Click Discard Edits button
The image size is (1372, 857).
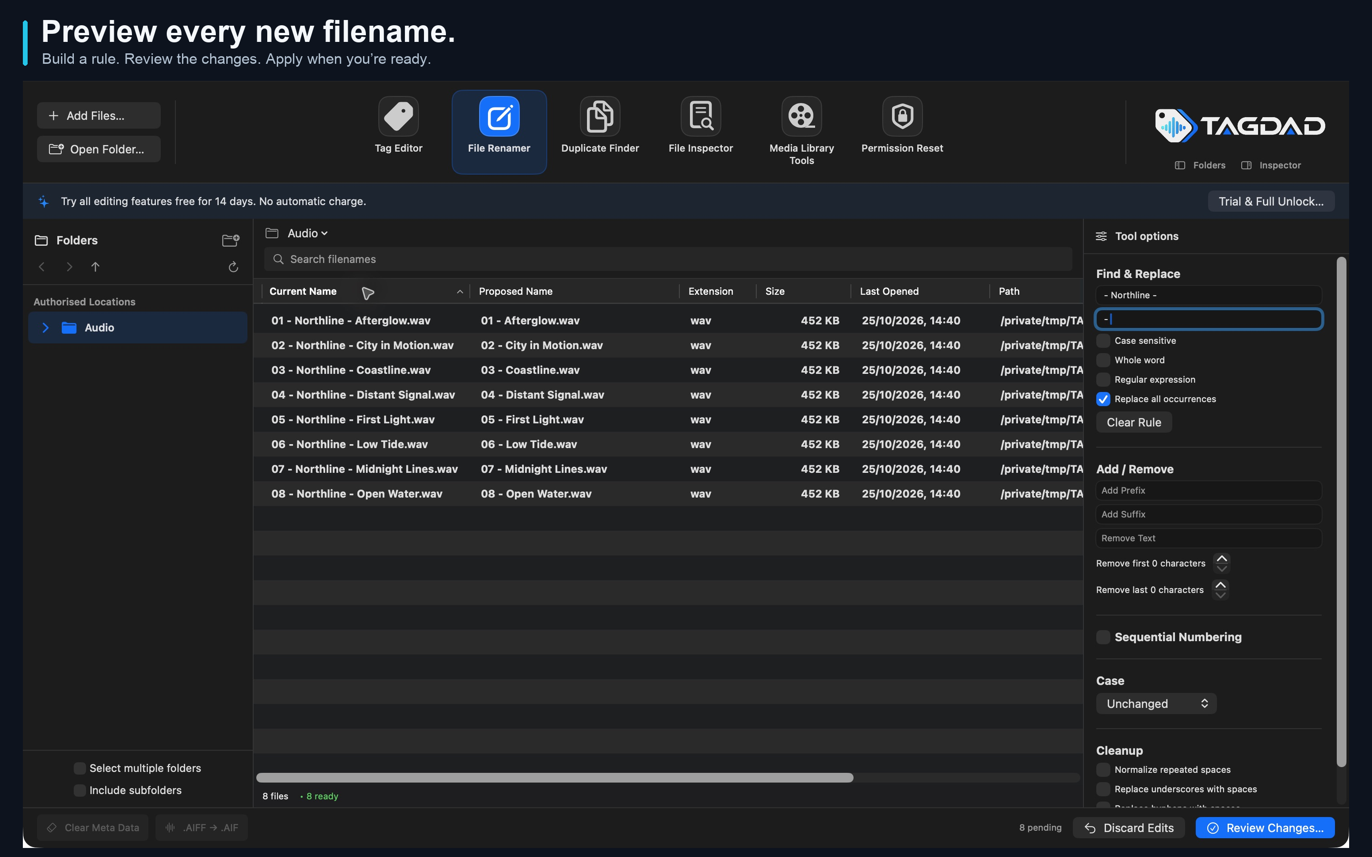1129,827
